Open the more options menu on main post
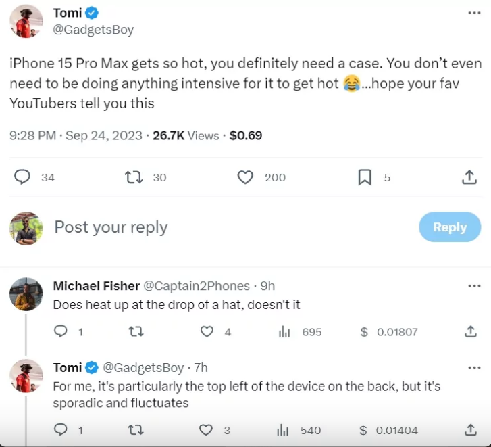This screenshot has width=491, height=447. (x=474, y=13)
